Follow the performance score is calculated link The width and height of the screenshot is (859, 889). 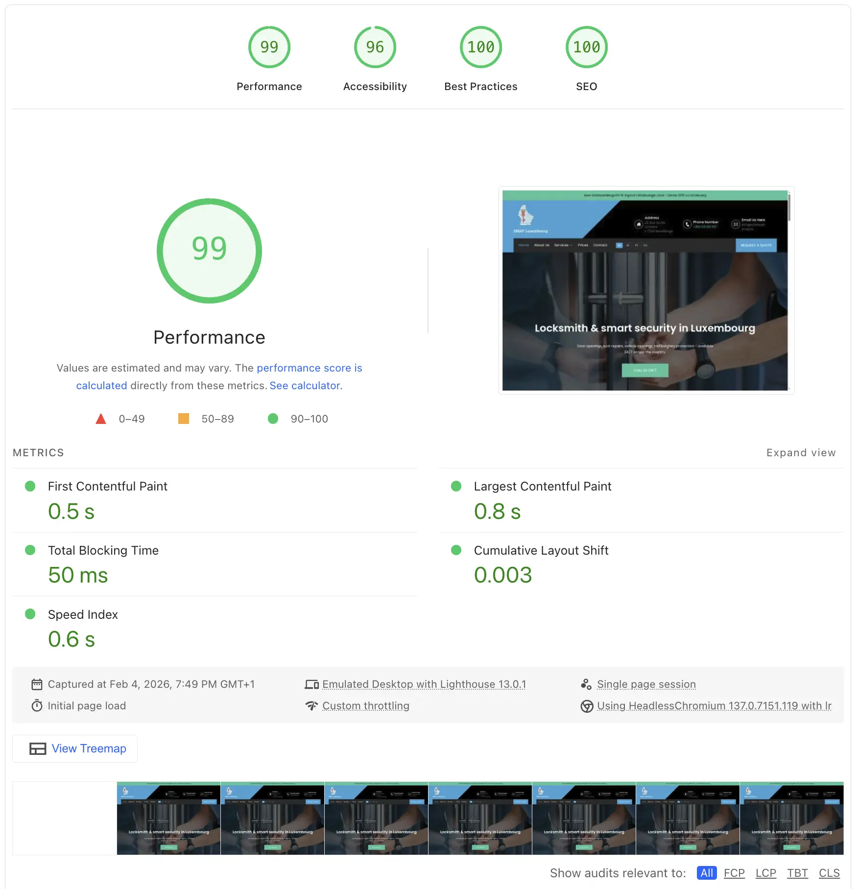309,368
